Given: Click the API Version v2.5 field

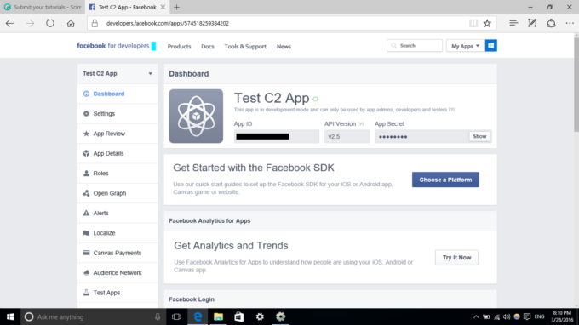Looking at the screenshot, I should coord(347,136).
